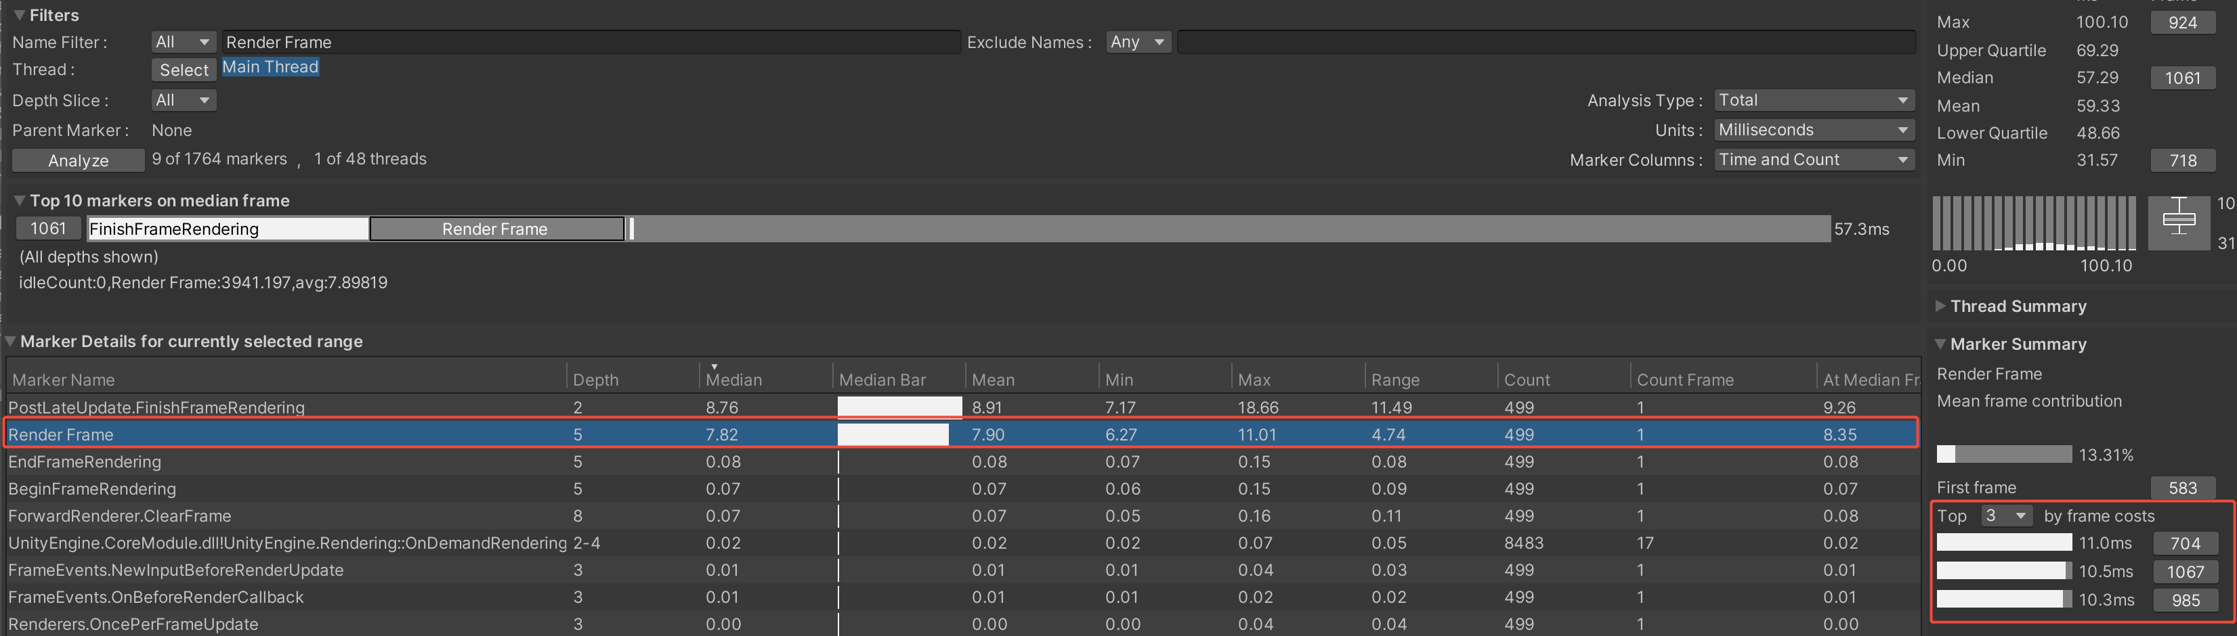Collapse the Marker Summary section
This screenshot has height=636, width=2237.
1941,344
